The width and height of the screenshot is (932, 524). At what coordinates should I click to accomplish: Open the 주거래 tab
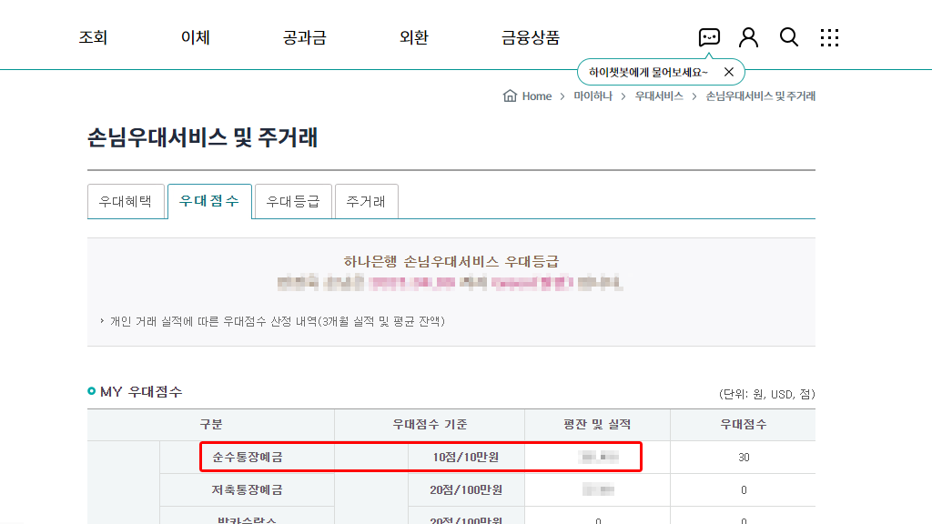tap(366, 201)
